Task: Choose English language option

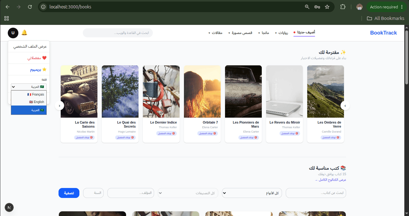Action: click(29, 102)
